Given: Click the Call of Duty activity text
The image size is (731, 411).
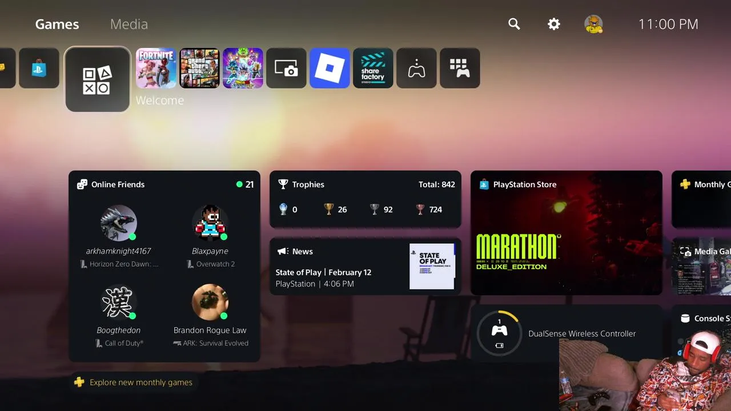Looking at the screenshot, I should pos(124,344).
